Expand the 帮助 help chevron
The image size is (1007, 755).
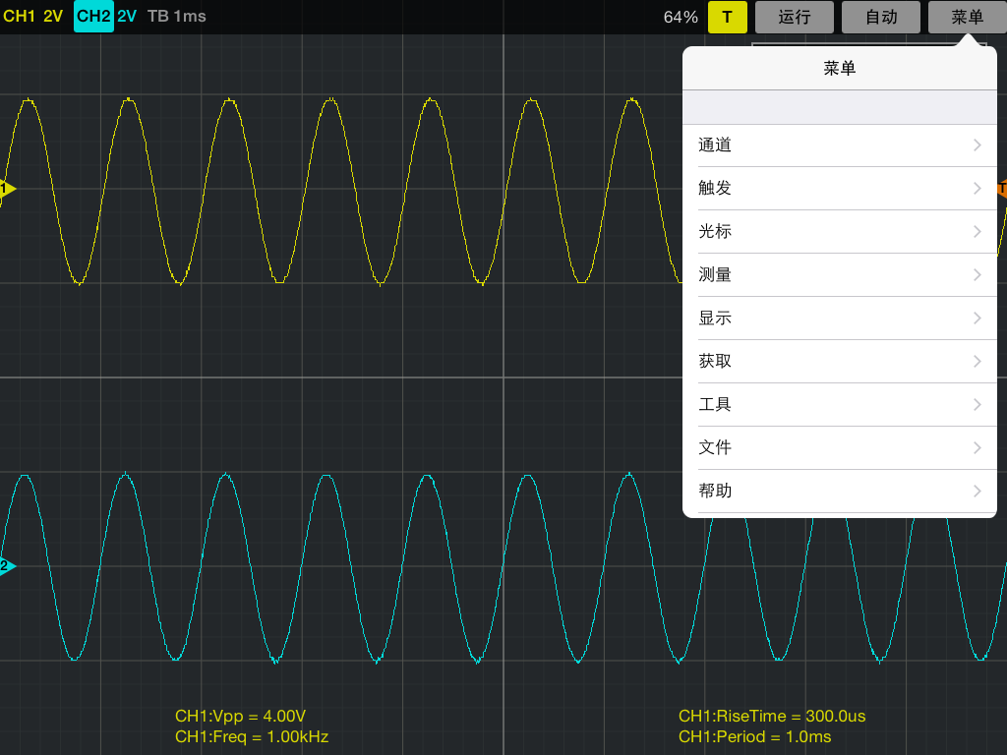pyautogui.click(x=977, y=492)
